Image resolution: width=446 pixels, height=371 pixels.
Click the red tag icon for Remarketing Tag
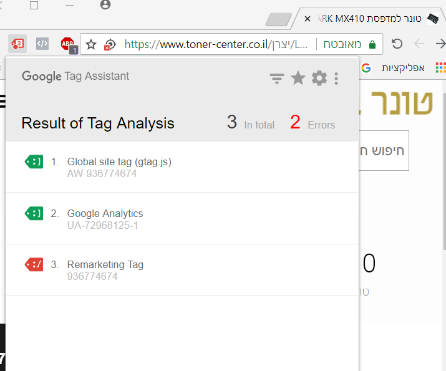coord(34,264)
